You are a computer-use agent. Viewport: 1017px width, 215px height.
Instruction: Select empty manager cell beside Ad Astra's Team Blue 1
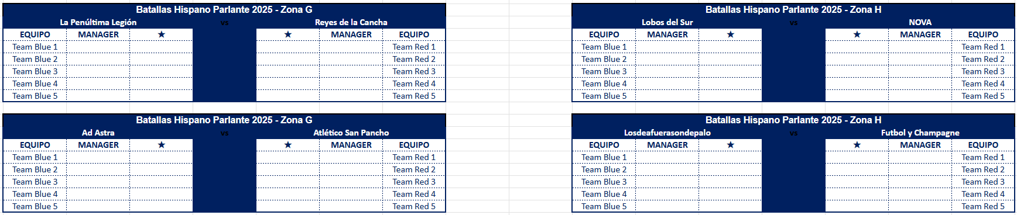[98, 157]
